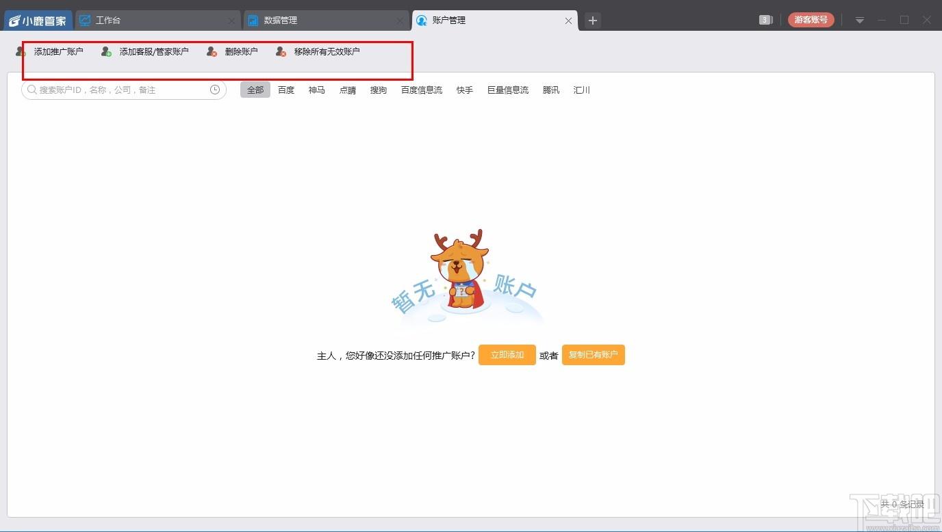Open search history clock icon
Image resolution: width=942 pixels, height=532 pixels.
coord(215,90)
